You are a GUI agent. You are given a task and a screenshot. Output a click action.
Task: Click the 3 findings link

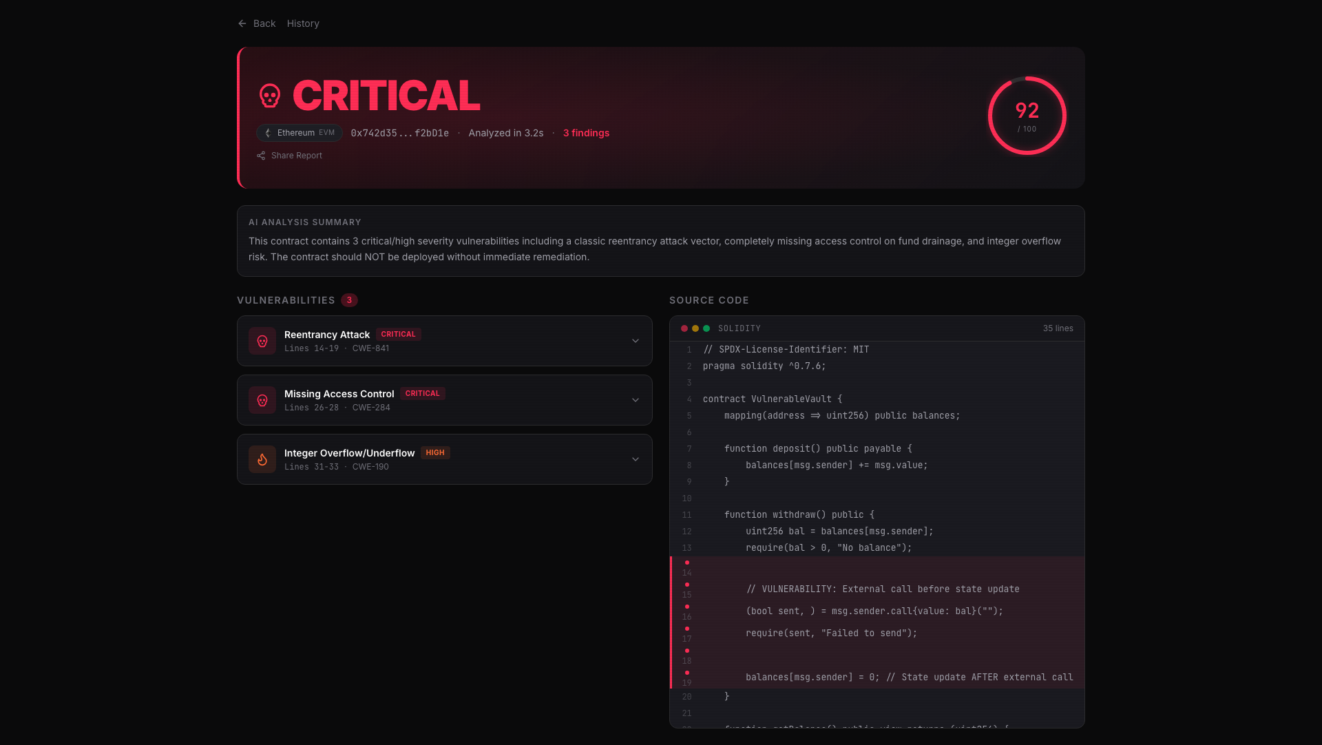tap(586, 133)
